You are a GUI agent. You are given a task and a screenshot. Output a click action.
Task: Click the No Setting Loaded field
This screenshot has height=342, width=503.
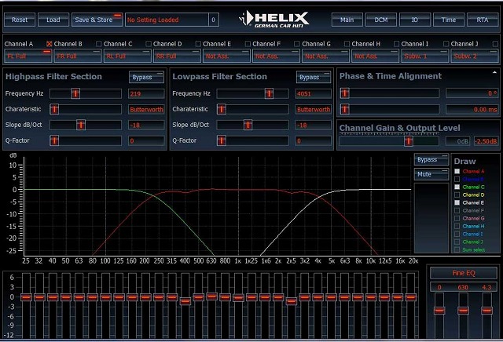(x=167, y=20)
